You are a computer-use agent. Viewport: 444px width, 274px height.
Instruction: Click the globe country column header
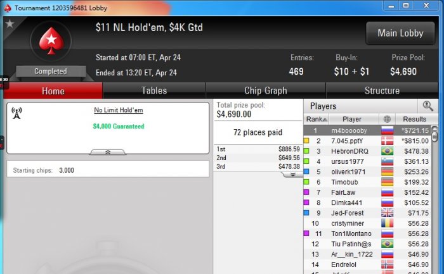pos(387,119)
